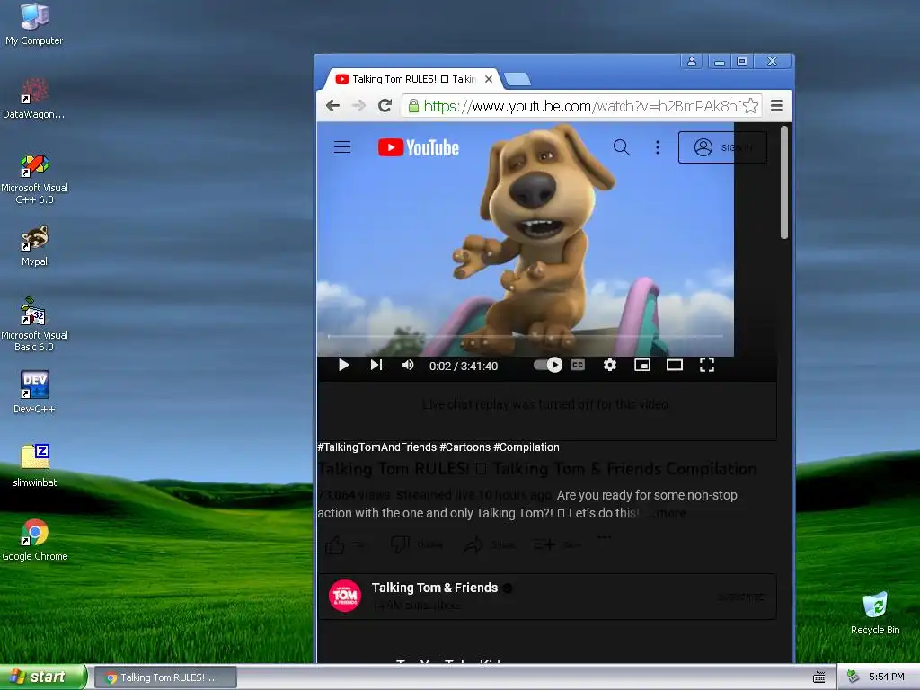Select Mypal browser shortcut
The image size is (920, 690).
tap(34, 245)
